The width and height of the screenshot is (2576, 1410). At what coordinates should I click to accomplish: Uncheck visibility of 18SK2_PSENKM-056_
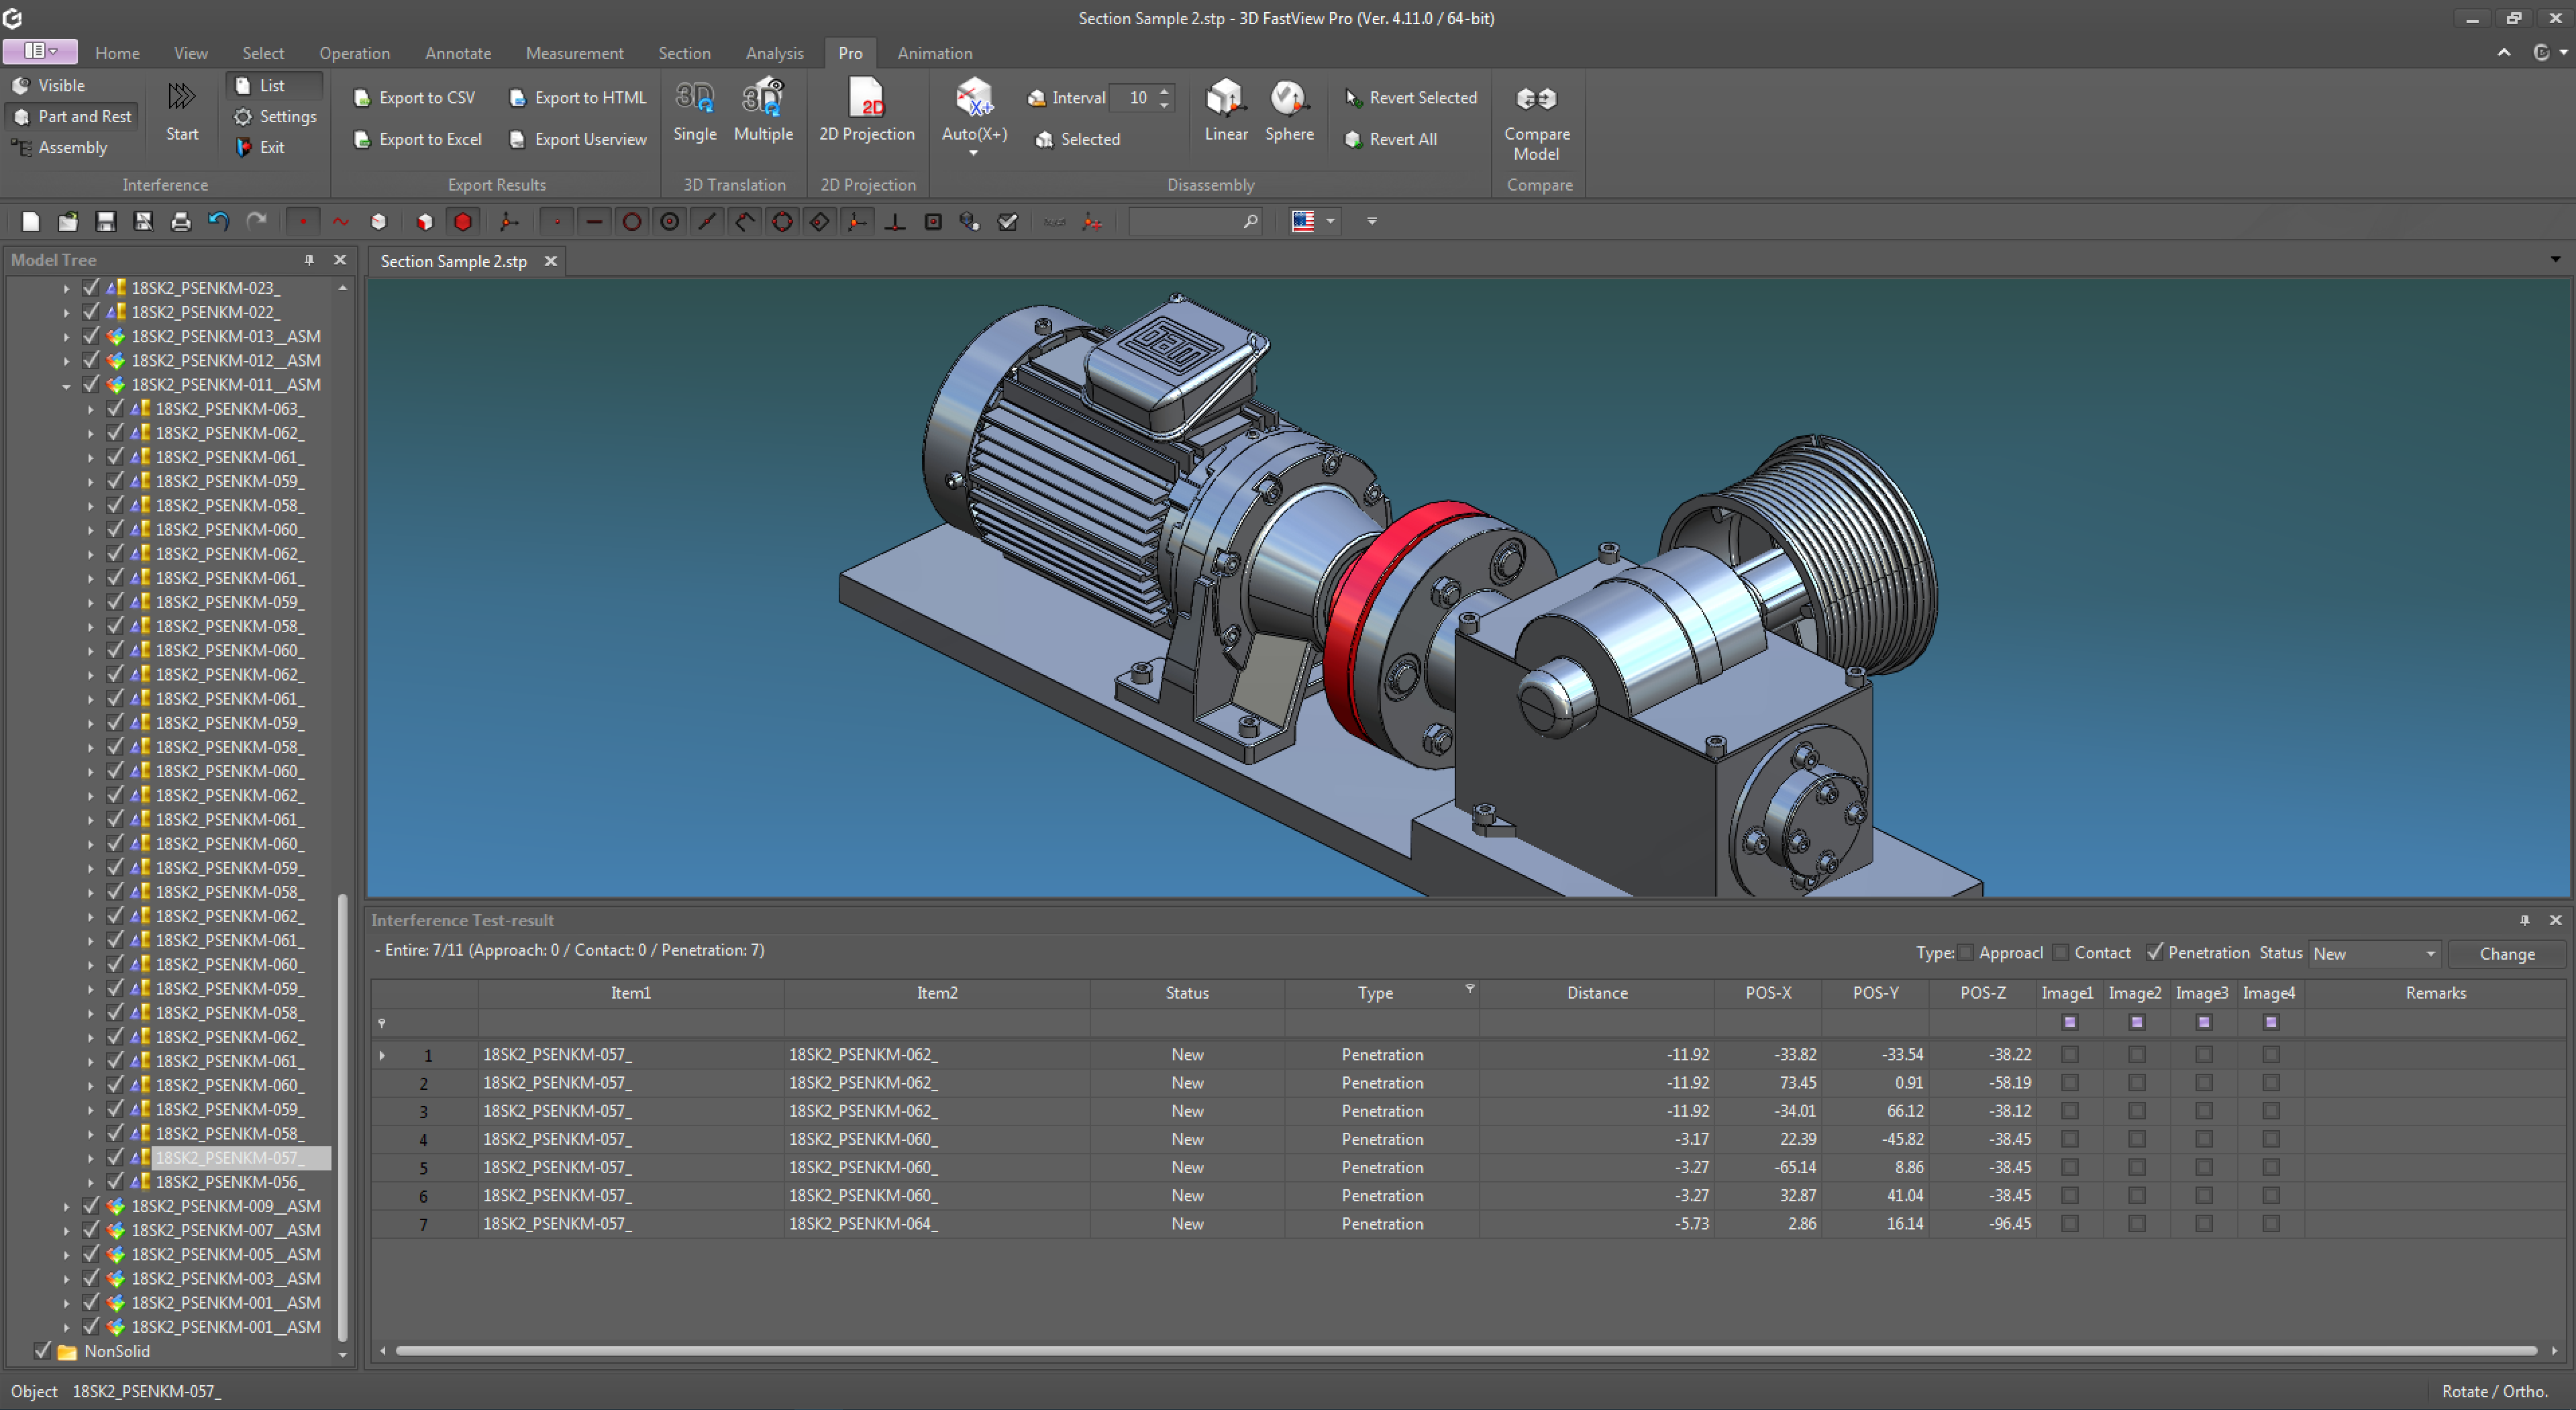point(114,1182)
